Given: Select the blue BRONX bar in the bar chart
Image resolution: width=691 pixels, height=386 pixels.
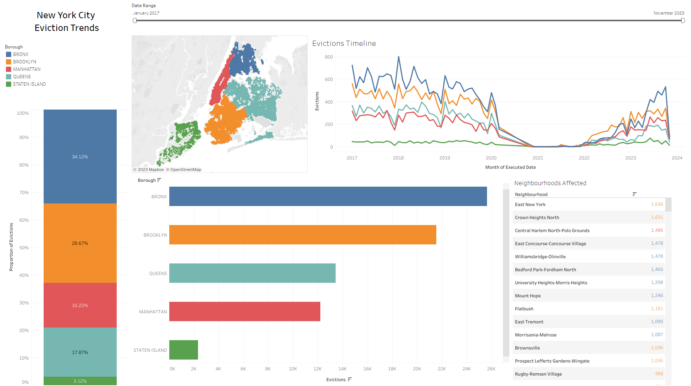Looking at the screenshot, I should (x=328, y=196).
